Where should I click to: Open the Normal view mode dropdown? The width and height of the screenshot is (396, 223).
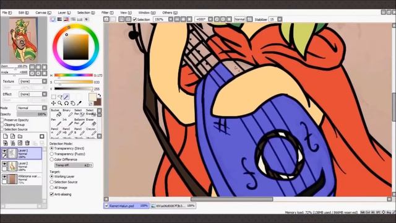pyautogui.click(x=239, y=19)
